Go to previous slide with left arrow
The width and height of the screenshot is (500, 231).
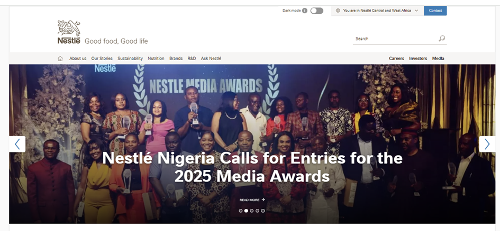(x=17, y=144)
